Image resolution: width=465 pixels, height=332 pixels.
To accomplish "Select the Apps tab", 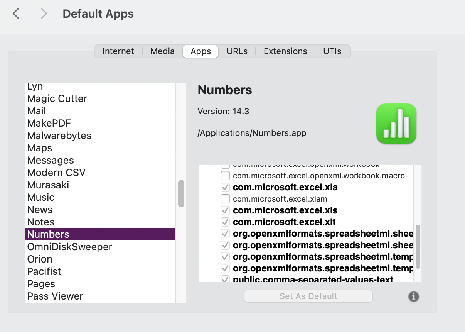I will pyautogui.click(x=200, y=51).
